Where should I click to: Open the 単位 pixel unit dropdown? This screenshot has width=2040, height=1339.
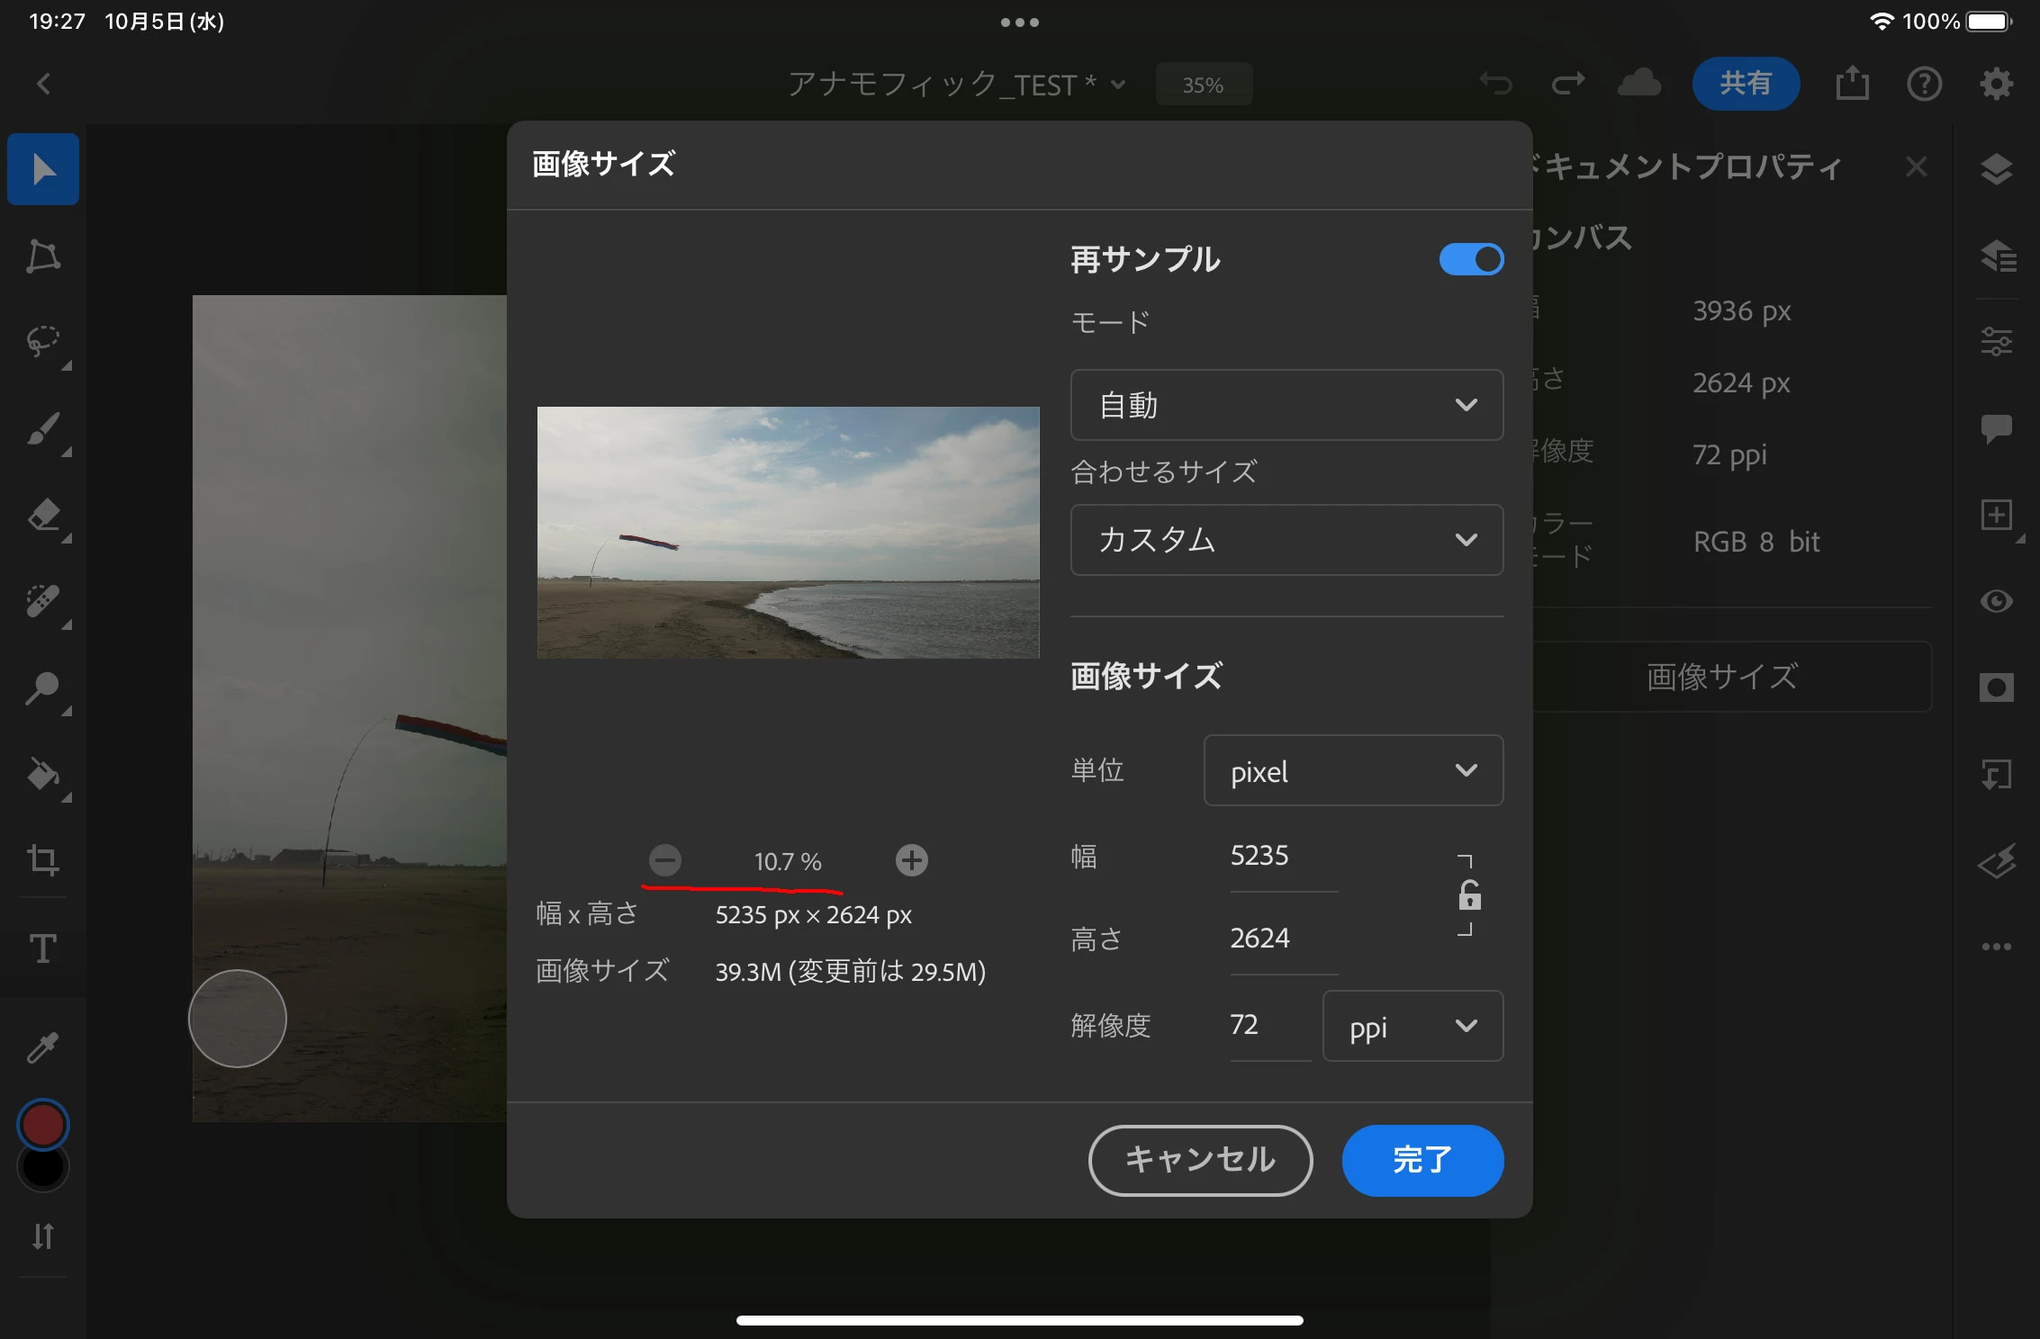[1352, 771]
